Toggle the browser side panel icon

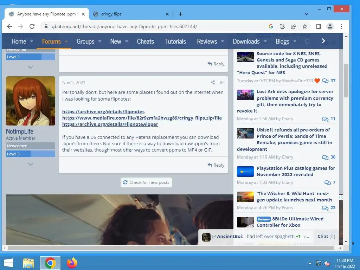tap(319, 26)
